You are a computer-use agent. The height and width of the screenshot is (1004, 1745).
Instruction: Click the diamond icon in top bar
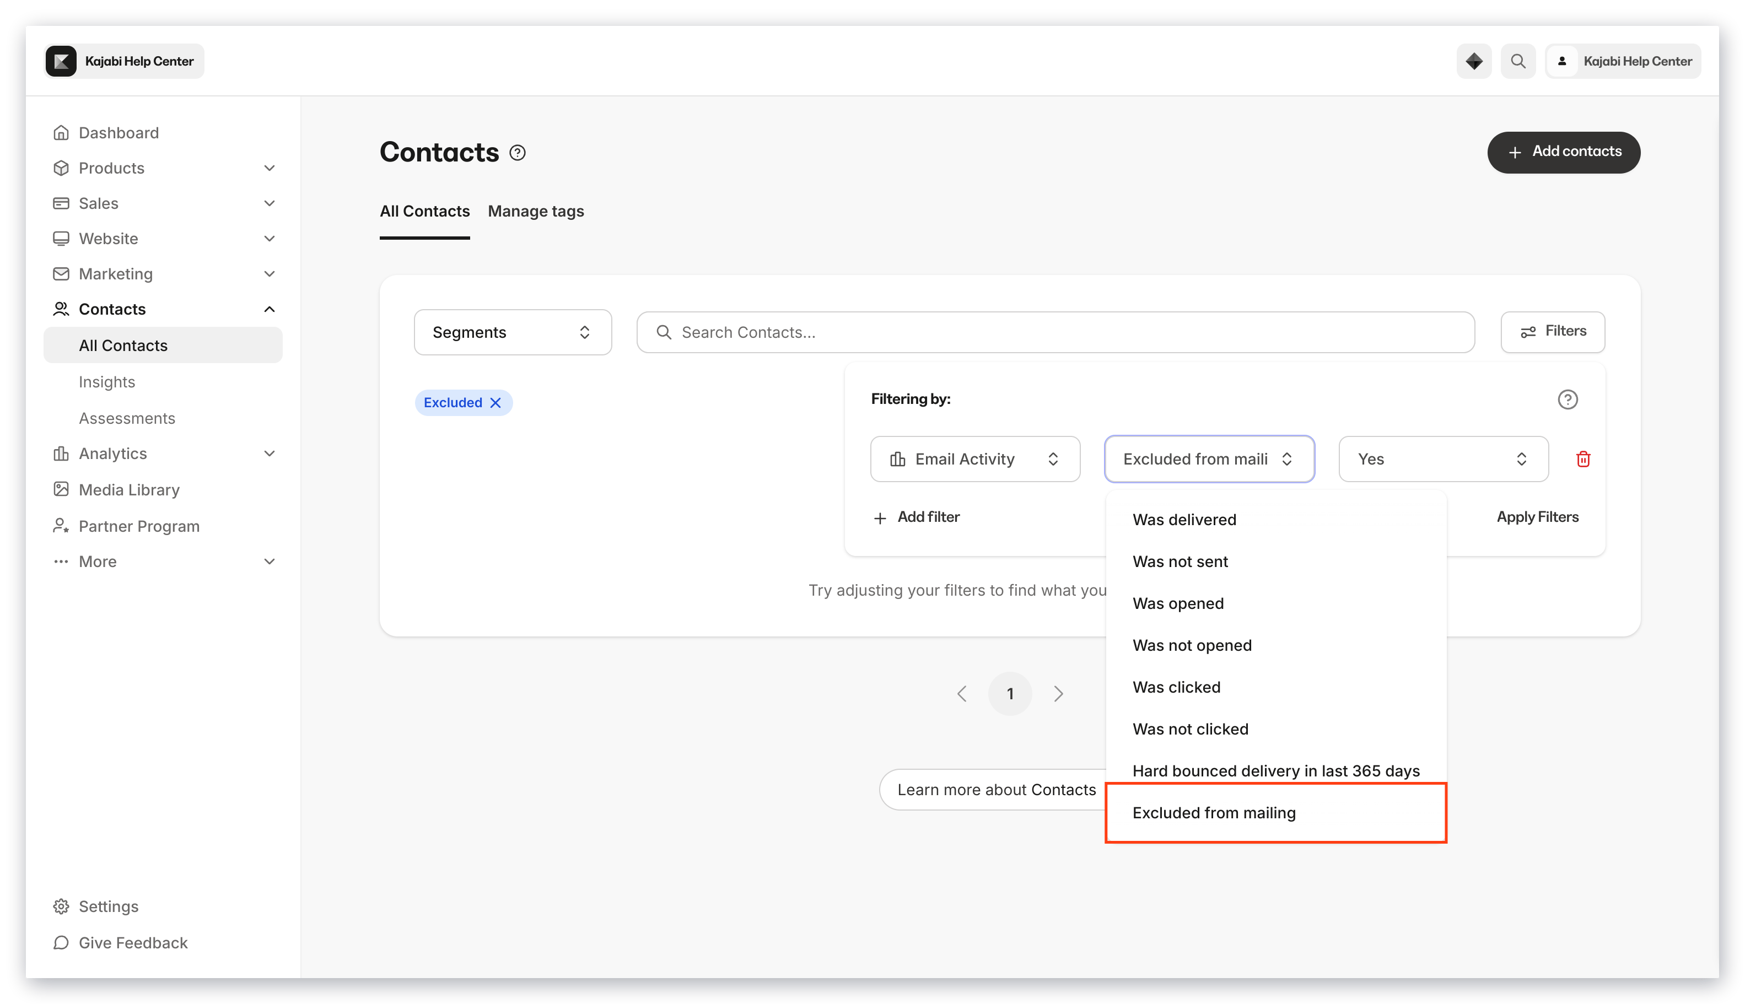point(1473,61)
